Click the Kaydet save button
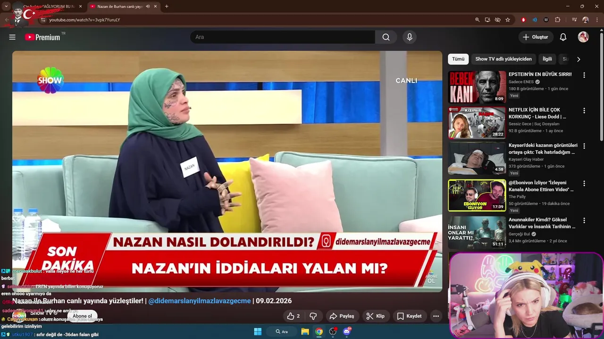 [409, 316]
